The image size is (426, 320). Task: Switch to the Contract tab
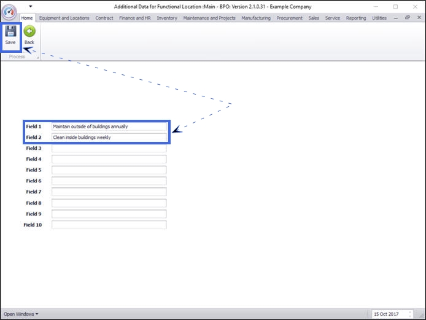click(x=104, y=18)
